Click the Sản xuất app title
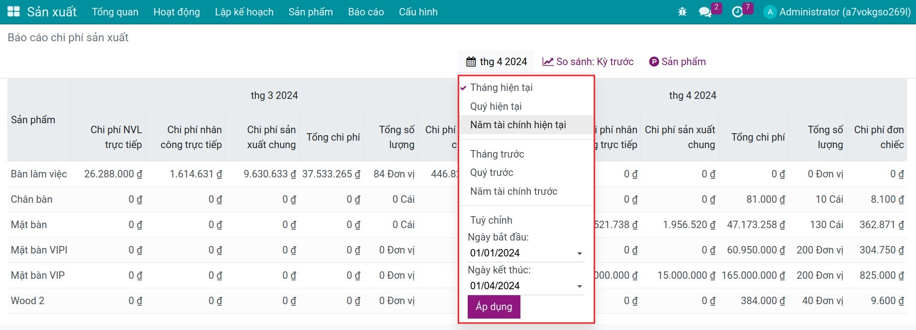Viewport: 916px width, 330px height. [x=52, y=12]
